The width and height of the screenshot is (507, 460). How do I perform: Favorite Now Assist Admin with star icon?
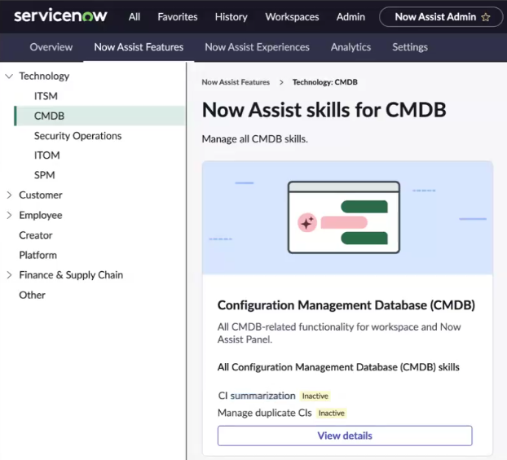coord(486,17)
